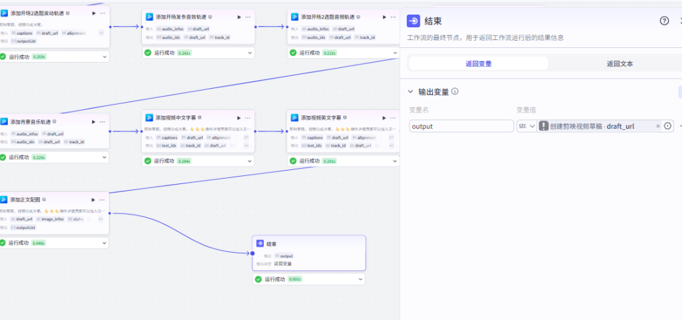The image size is (682, 320).
Task: Click the small badge icon after 添加开场发条音效轨道
Action: (210, 17)
